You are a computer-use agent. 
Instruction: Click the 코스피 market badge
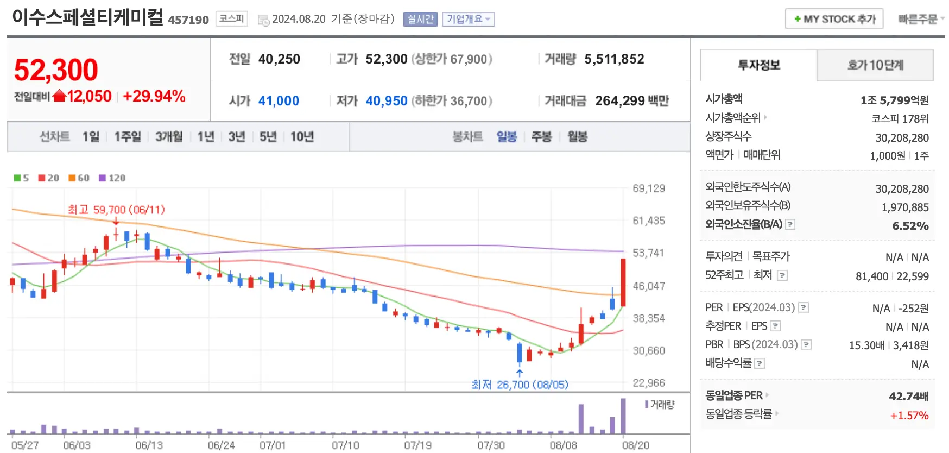[232, 19]
